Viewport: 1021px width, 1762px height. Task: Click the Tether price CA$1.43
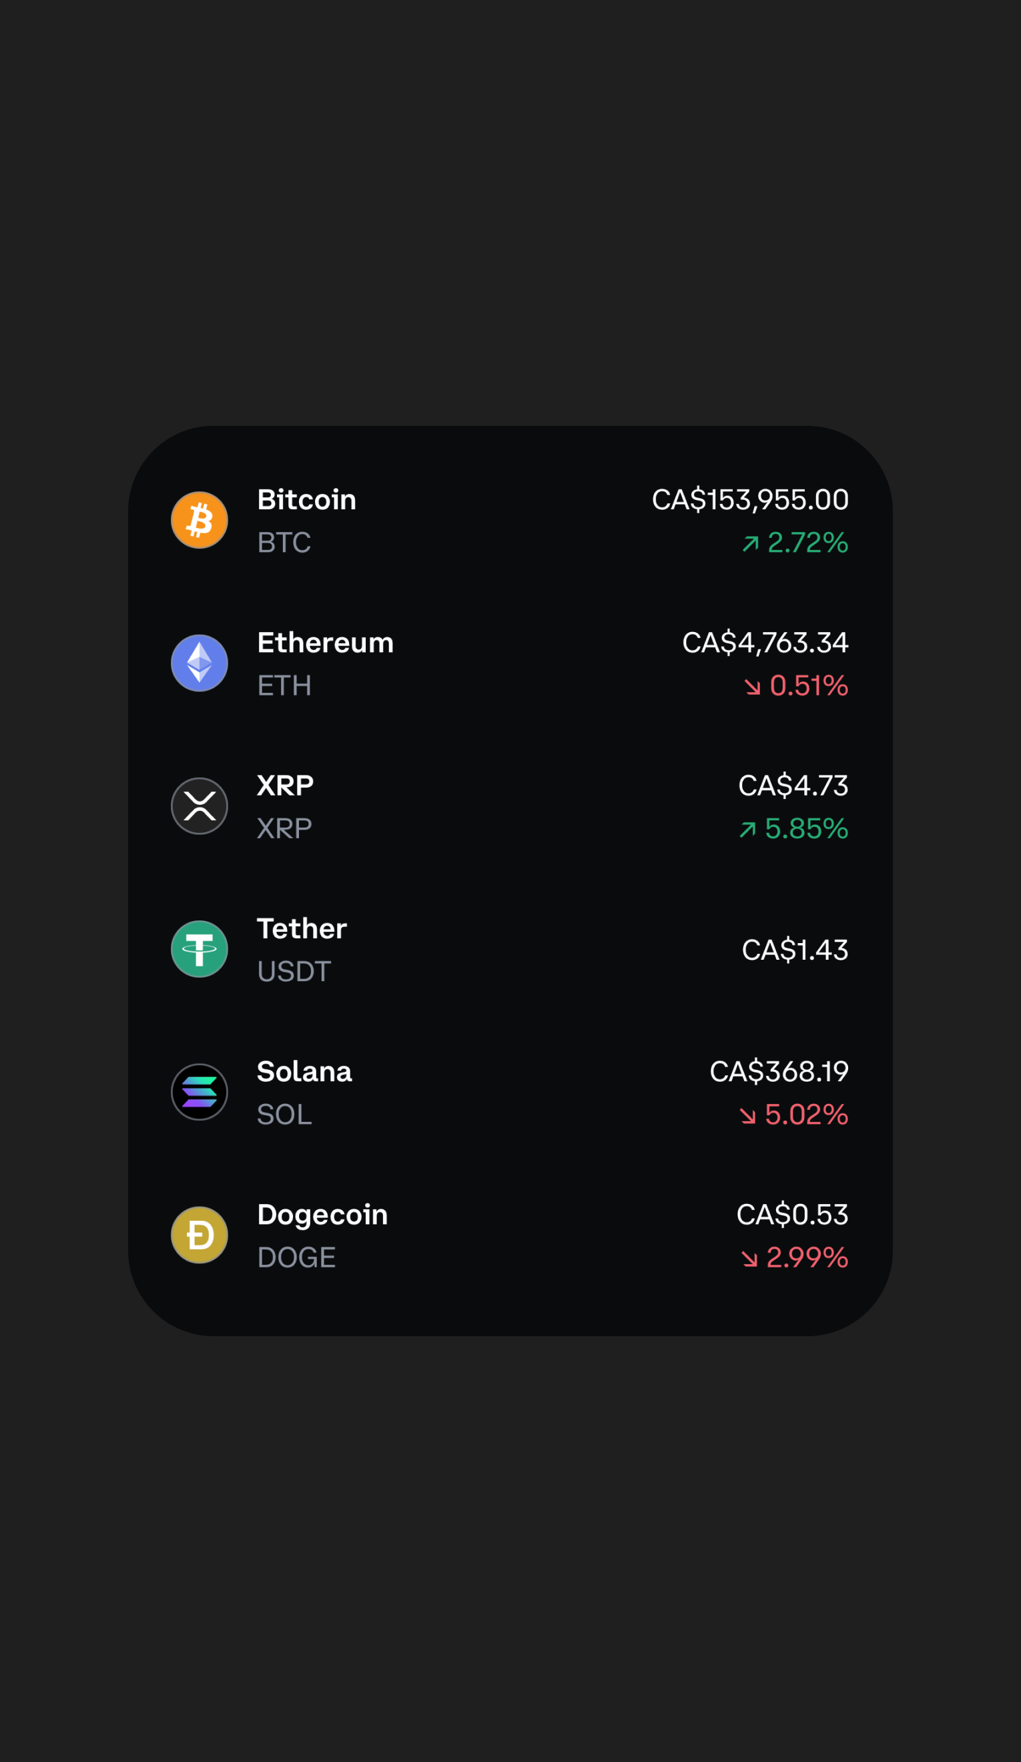pos(794,950)
